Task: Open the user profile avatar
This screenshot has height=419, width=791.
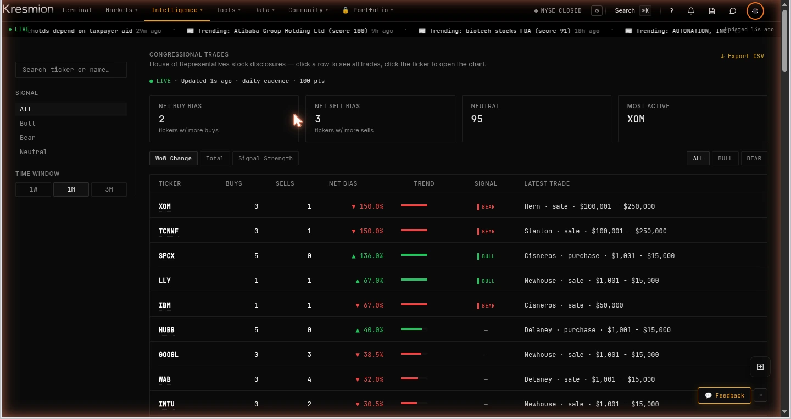Action: [x=755, y=10]
